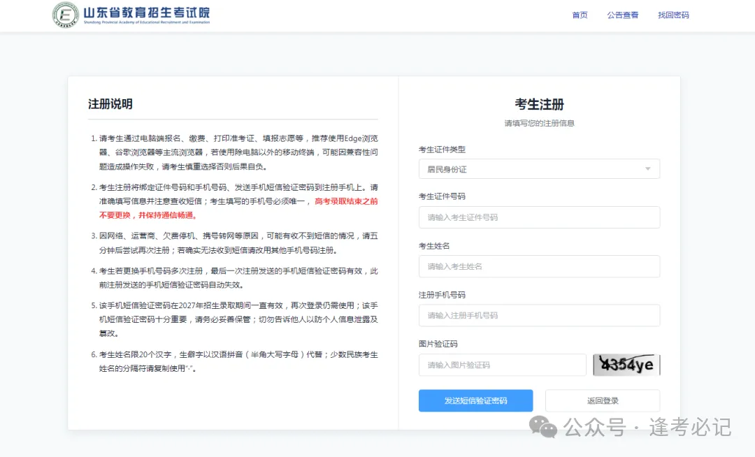Open the 公告查看 navigation link
Viewport: 755px width, 457px height.
[x=623, y=15]
